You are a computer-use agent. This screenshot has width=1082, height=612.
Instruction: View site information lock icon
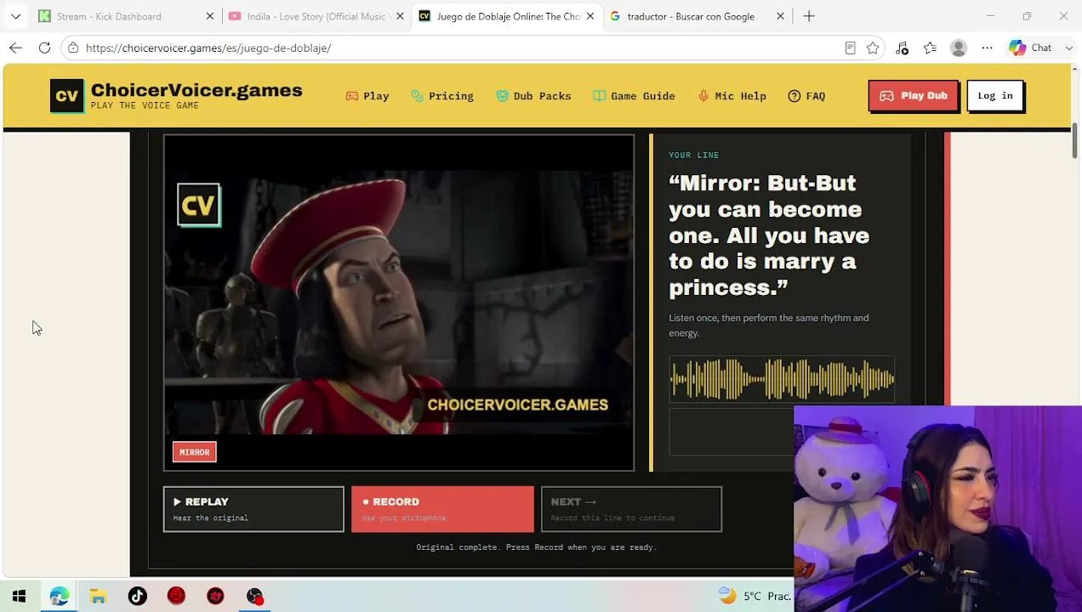pos(73,48)
